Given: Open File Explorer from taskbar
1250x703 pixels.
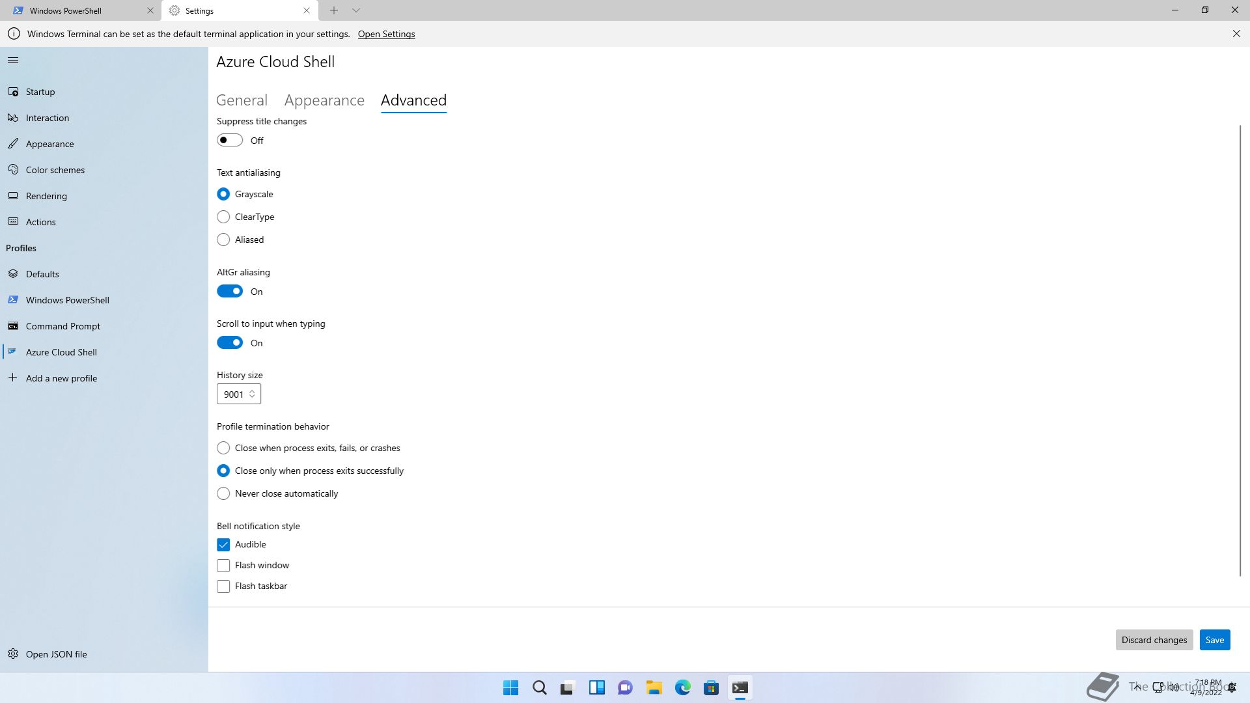Looking at the screenshot, I should [x=654, y=687].
